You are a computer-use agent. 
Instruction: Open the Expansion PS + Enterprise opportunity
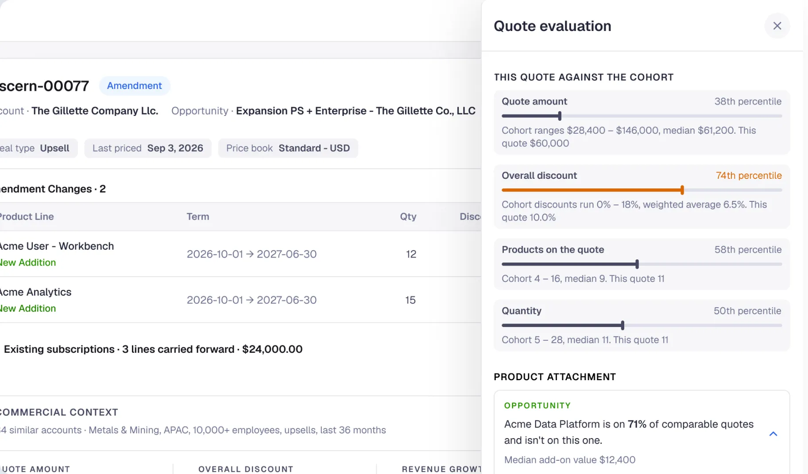(x=356, y=111)
